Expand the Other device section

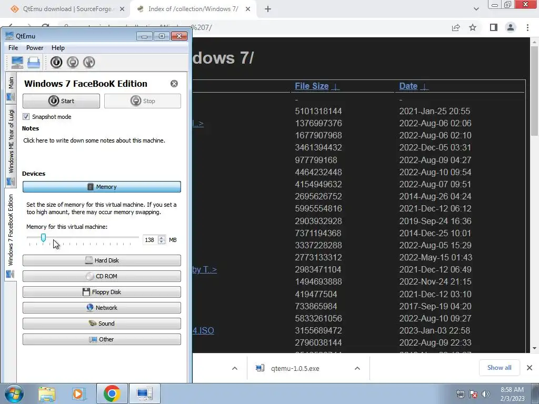[x=102, y=339]
